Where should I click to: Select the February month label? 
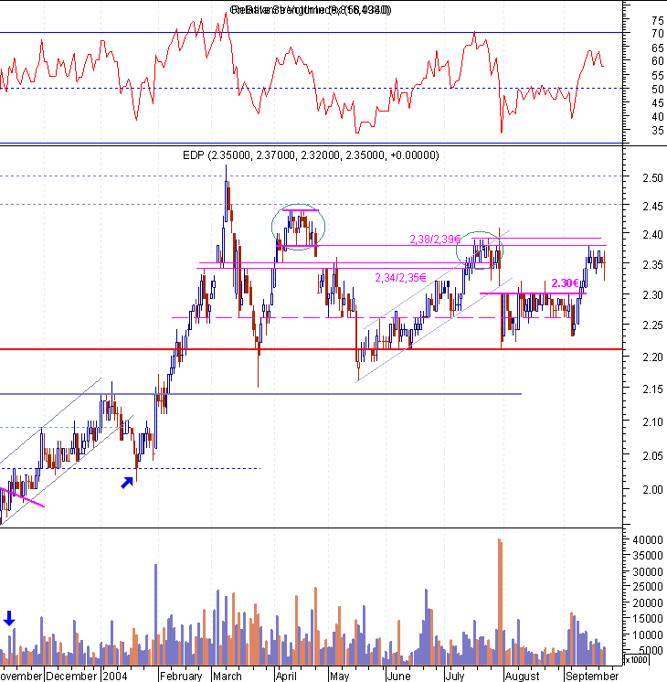click(x=181, y=676)
